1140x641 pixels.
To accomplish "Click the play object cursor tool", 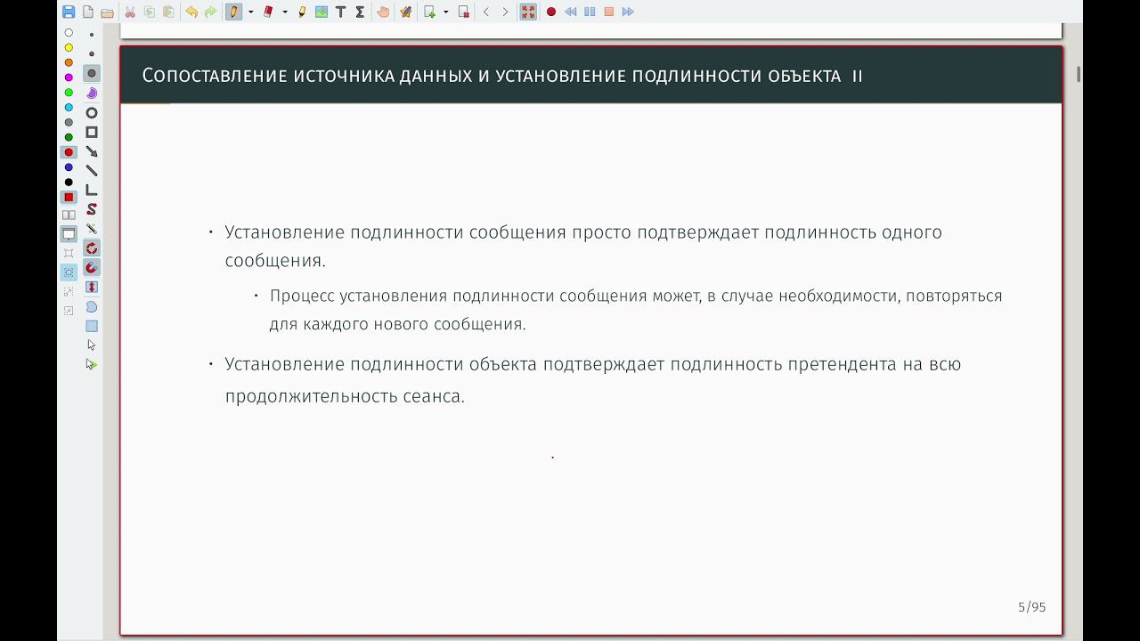I will [92, 364].
